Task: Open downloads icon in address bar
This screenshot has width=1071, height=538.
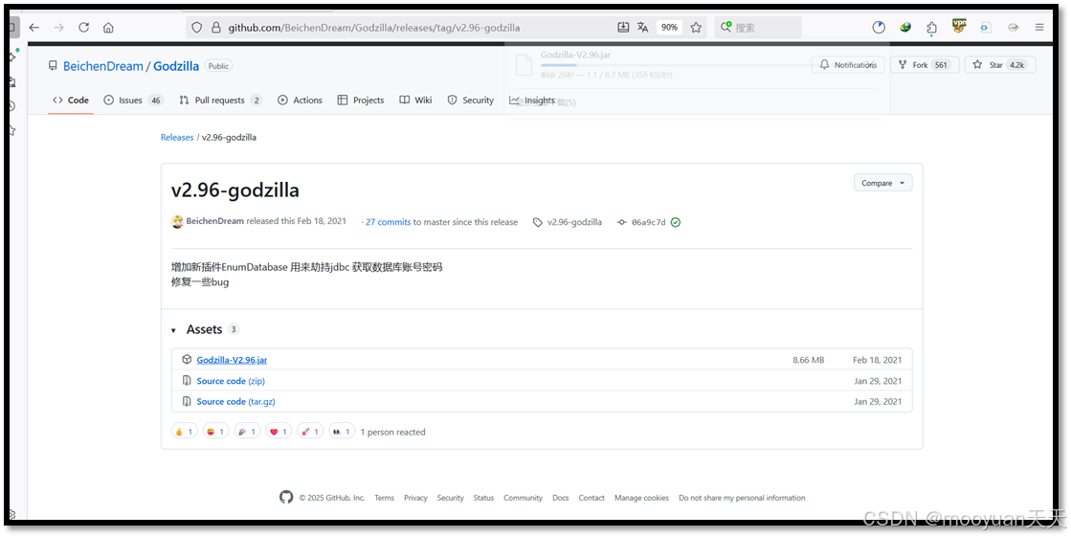Action: click(623, 28)
